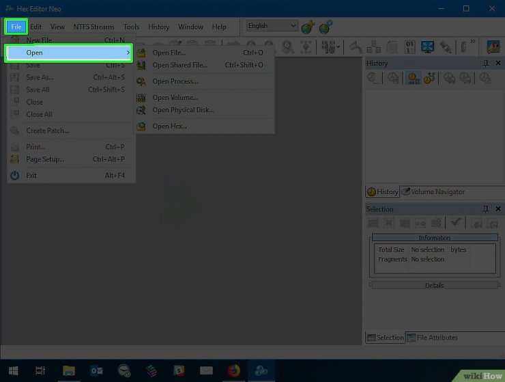Switch to the Volume Navigator tab
The height and width of the screenshot is (382, 505).
(433, 191)
